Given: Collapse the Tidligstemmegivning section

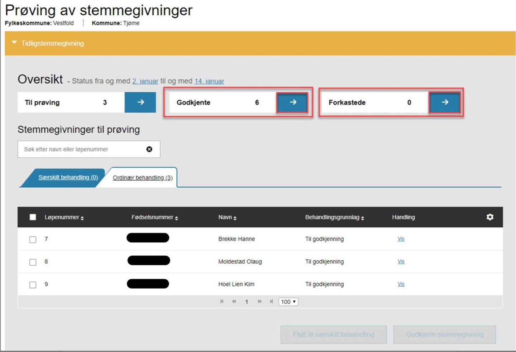Looking at the screenshot, I should [x=14, y=43].
